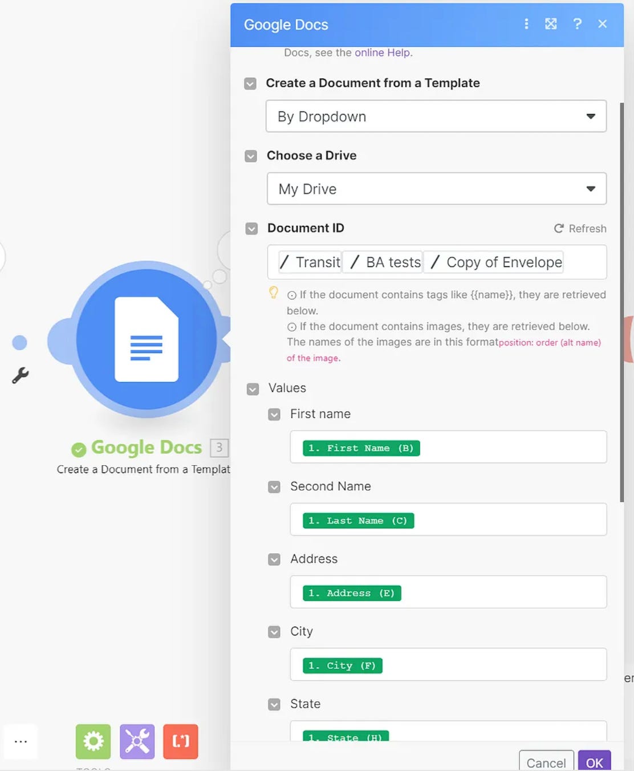634x771 pixels.
Task: Toggle Create a Document from a Template expander
Action: pos(250,84)
